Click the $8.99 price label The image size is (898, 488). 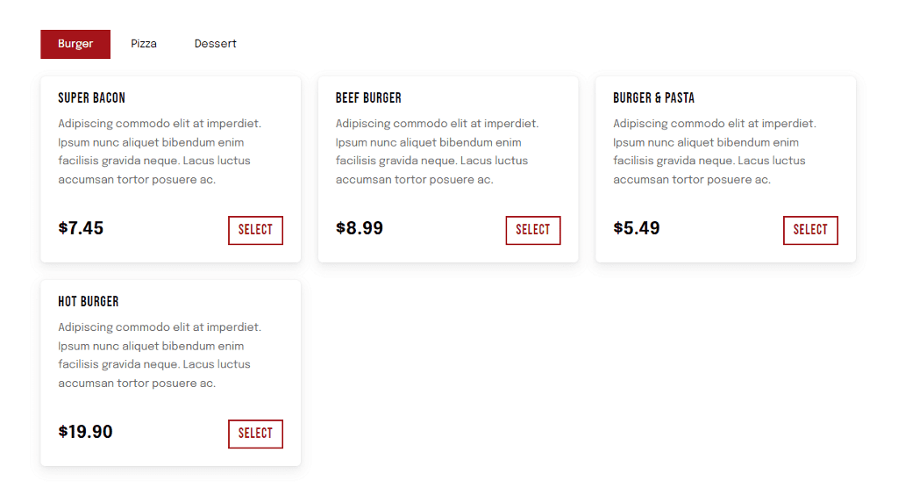click(360, 229)
